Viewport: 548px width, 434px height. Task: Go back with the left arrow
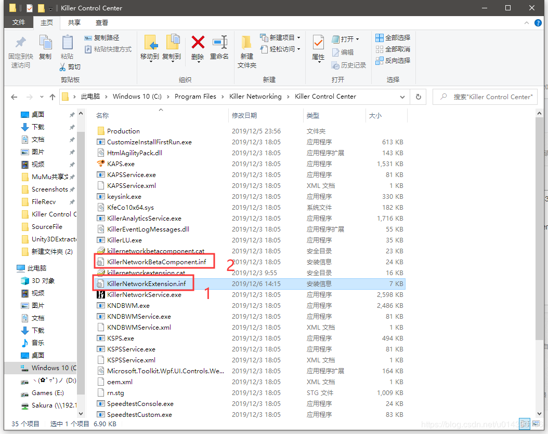click(15, 97)
